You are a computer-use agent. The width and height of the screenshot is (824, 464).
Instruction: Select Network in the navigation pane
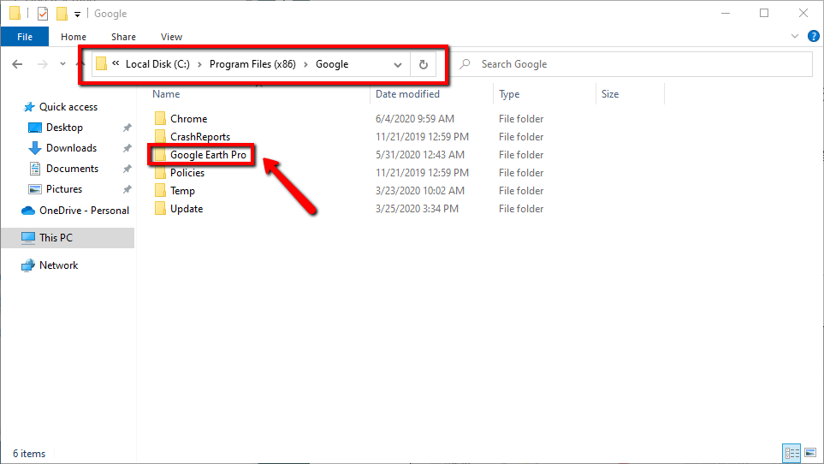coord(58,265)
